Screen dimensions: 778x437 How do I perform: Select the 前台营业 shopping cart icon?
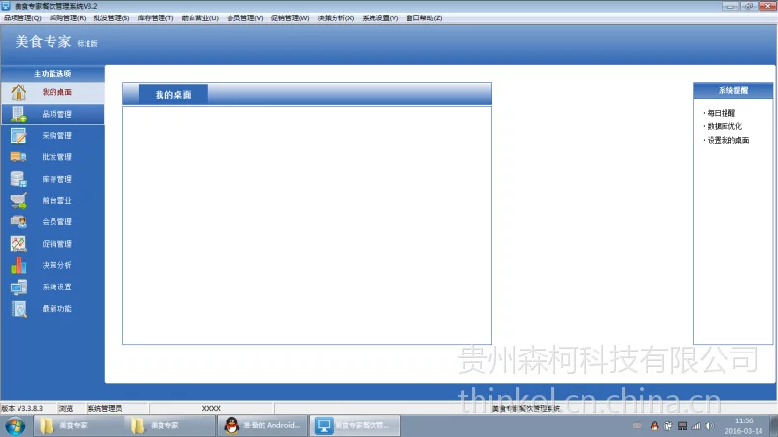[18, 201]
